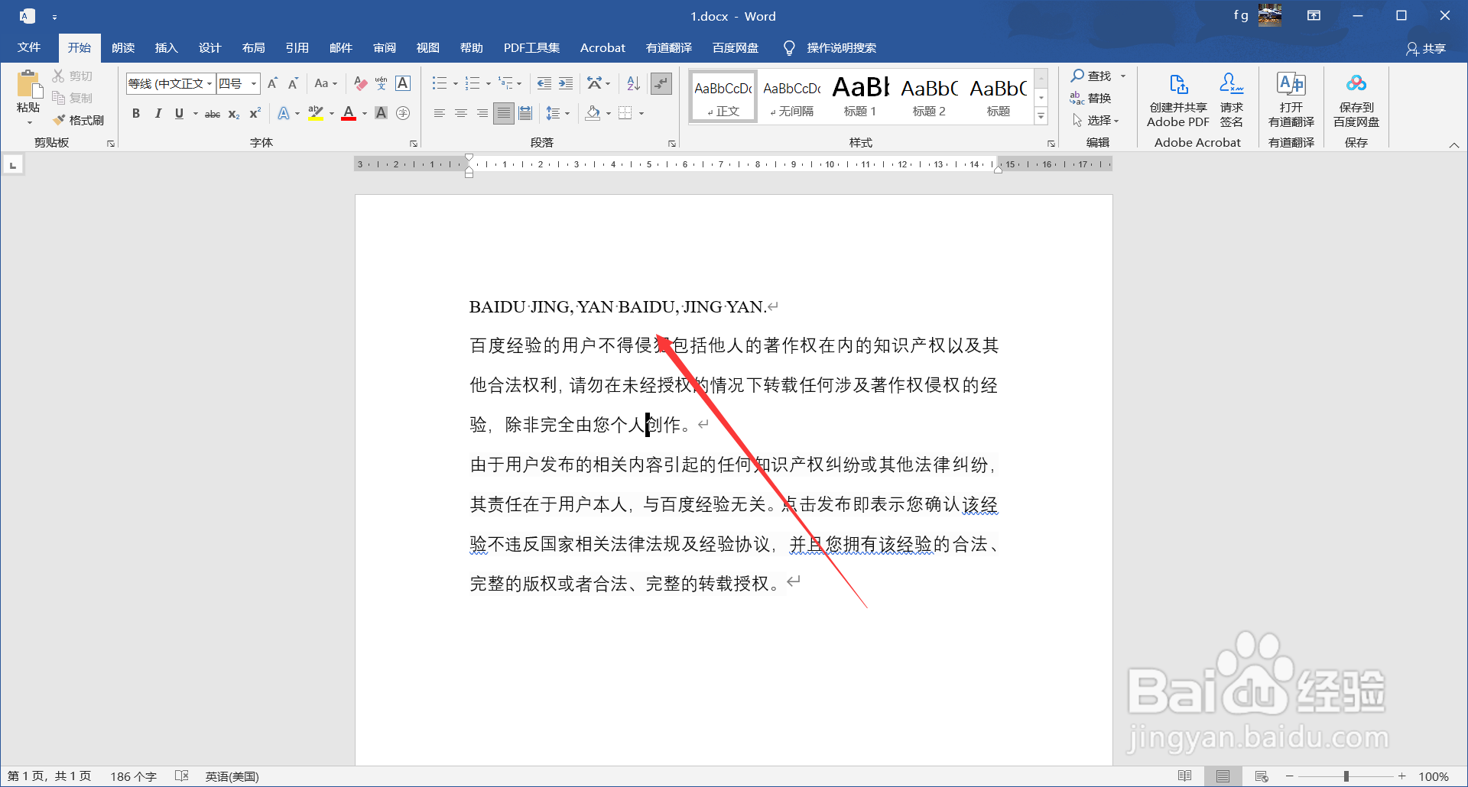Screen dimensions: 1468x787
Task: Click Cut (剪切) button
Action: tap(72, 76)
